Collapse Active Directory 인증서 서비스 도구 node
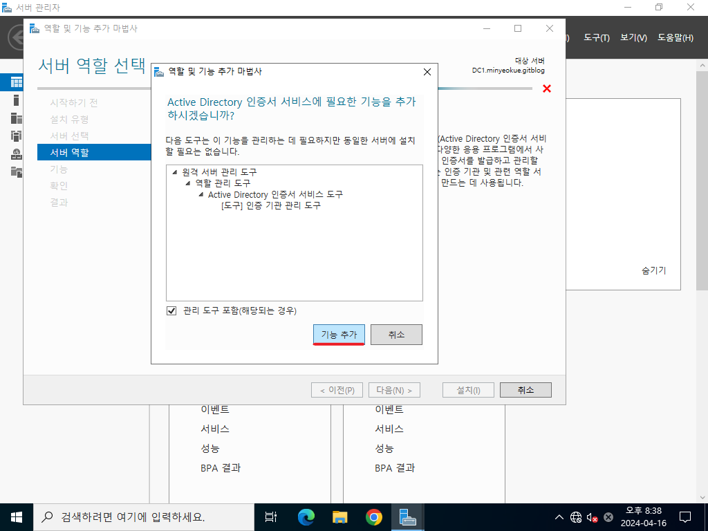This screenshot has width=708, height=531. click(201, 194)
